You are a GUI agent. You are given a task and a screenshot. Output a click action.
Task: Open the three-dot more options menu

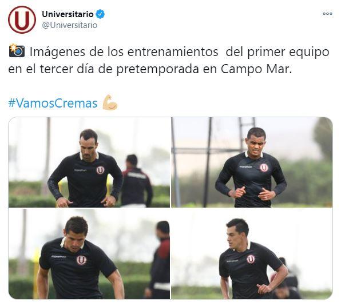point(327,14)
